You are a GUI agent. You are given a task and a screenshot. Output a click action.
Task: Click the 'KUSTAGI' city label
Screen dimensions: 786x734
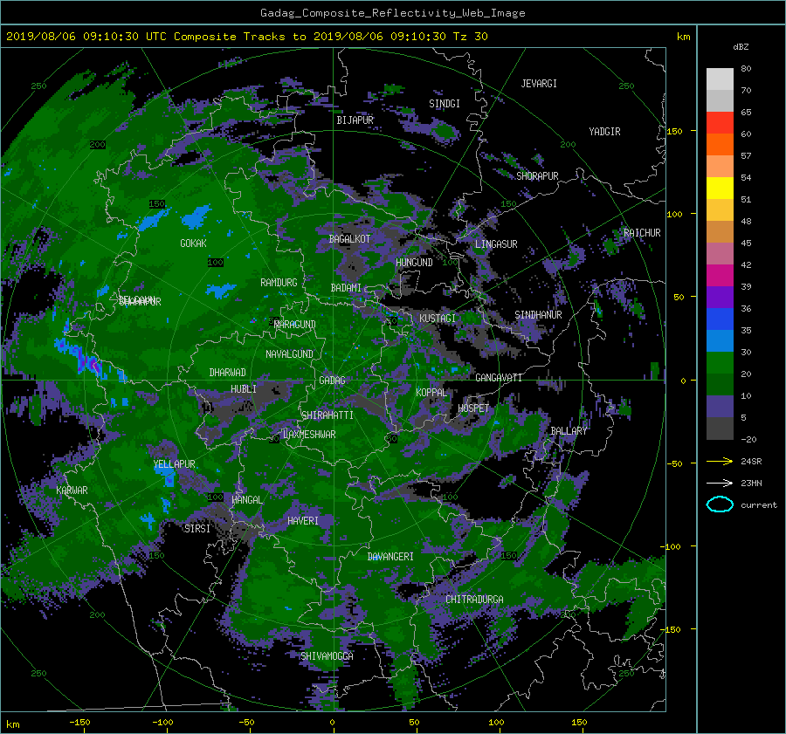(438, 319)
